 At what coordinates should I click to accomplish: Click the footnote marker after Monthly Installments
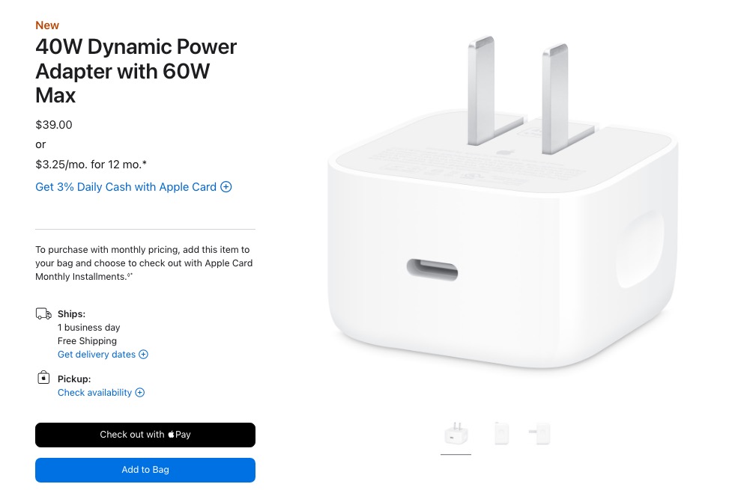(130, 275)
